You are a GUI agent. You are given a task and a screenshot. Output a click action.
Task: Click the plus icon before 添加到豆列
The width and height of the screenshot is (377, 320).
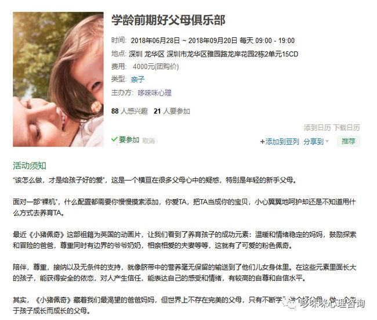[x=262, y=142]
